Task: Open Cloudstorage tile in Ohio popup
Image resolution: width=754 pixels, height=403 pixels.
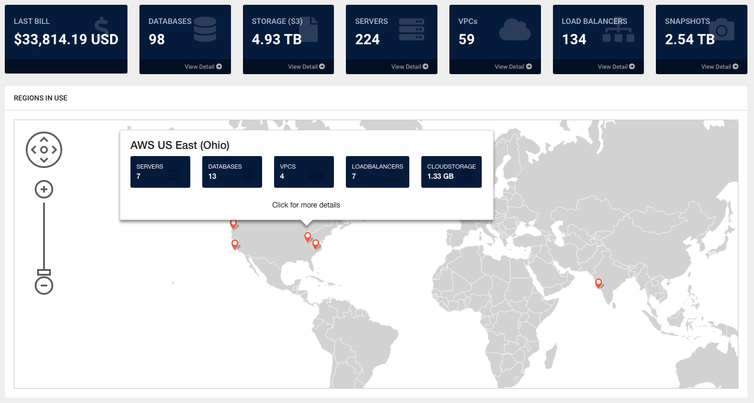Action: click(x=451, y=172)
